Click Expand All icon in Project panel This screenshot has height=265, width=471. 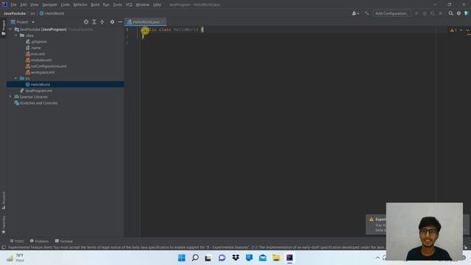94,22
